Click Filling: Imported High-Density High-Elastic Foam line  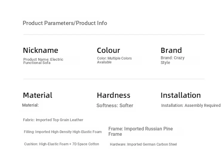[x=63, y=132]
